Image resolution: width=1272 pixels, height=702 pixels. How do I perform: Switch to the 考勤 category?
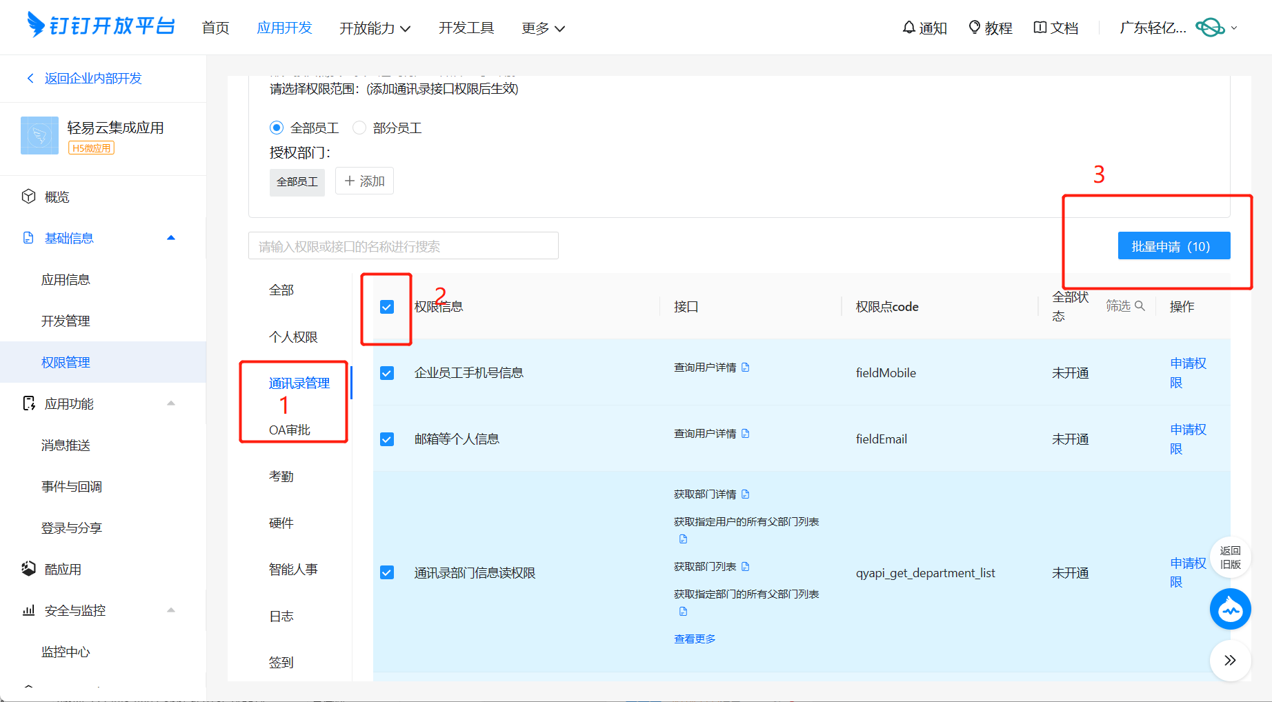[281, 477]
